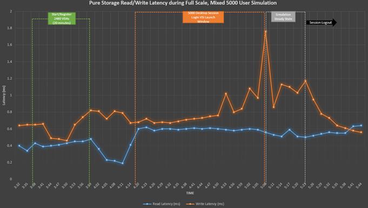Click the x-axis time label '4:11'
368x208 pixels.
pyautogui.click(x=121, y=186)
